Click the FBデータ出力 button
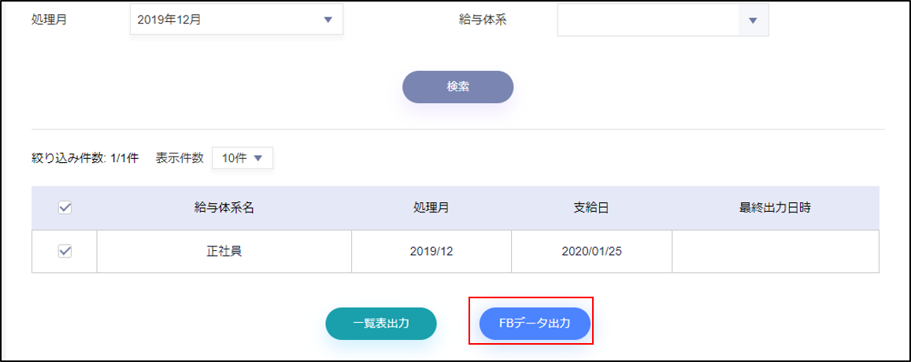This screenshot has width=911, height=362. 535,323
